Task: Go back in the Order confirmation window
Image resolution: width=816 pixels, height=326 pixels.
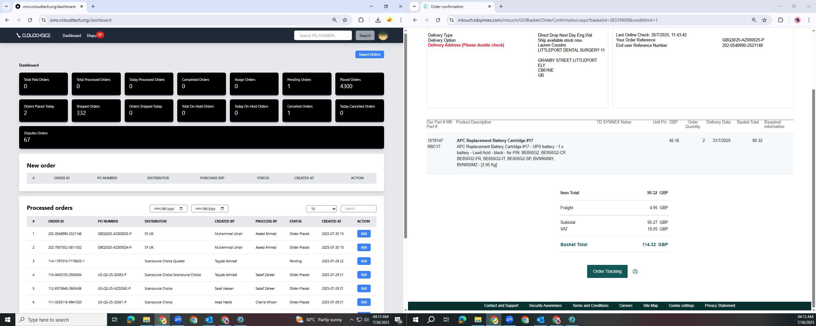Action: (415, 20)
